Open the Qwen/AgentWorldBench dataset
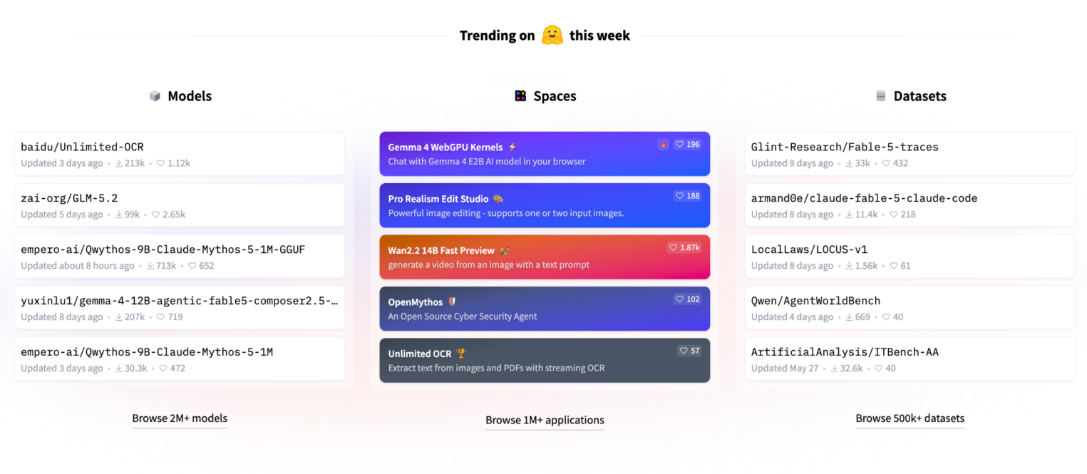Image resolution: width=1087 pixels, height=474 pixels. 910,308
